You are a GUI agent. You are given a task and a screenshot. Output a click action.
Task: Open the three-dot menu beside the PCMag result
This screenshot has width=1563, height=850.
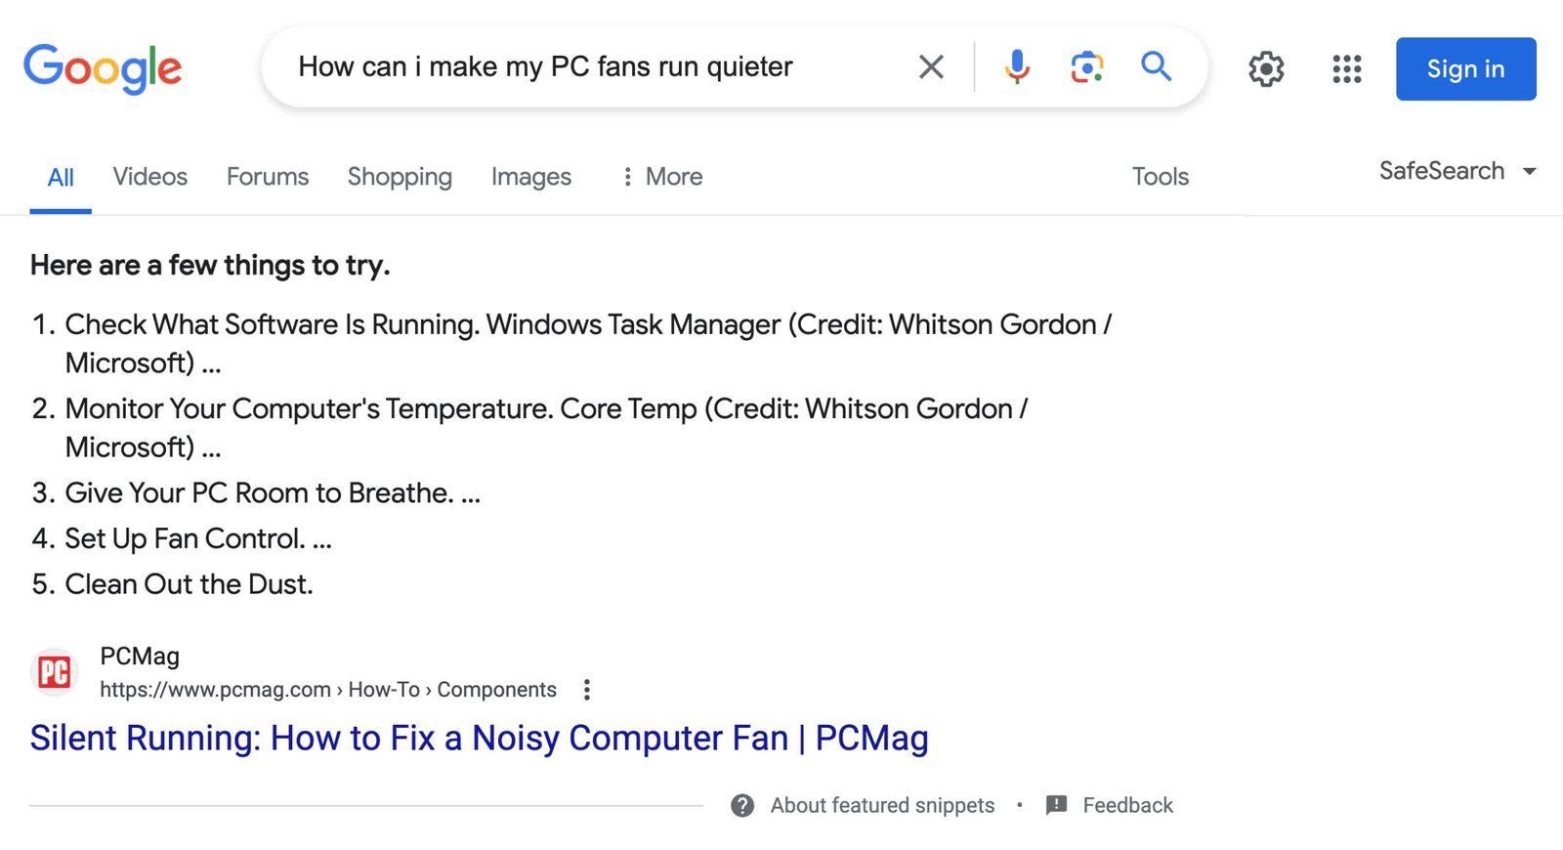(586, 689)
